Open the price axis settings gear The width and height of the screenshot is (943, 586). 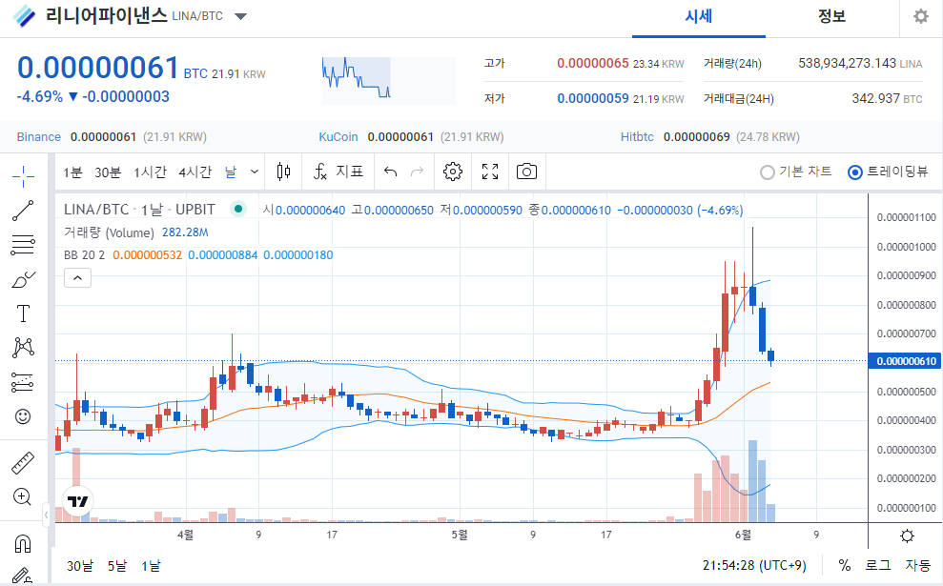907,535
